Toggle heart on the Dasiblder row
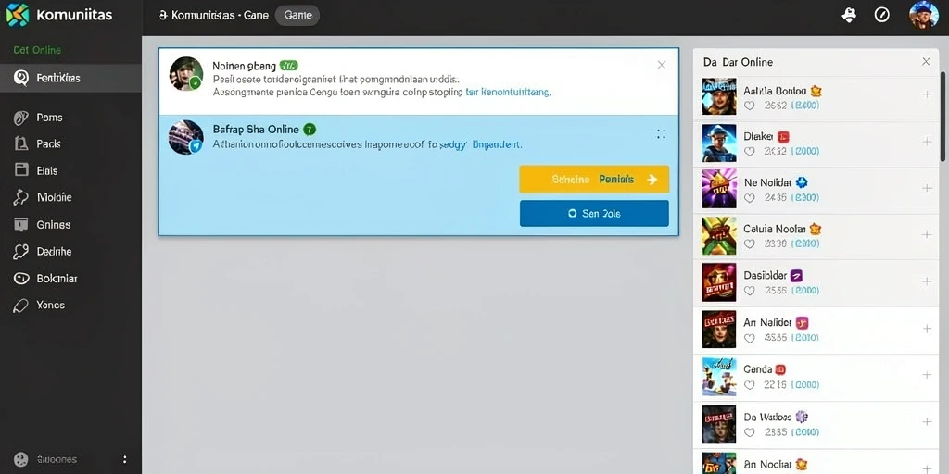 [x=749, y=291]
